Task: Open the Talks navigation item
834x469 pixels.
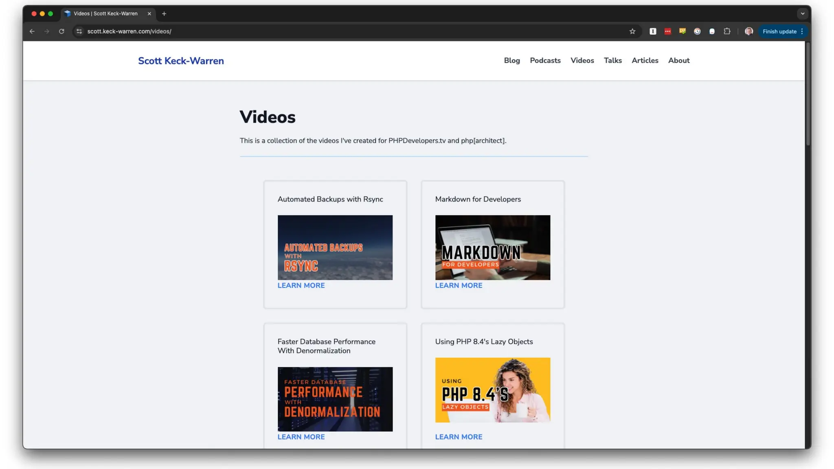Action: (x=613, y=60)
